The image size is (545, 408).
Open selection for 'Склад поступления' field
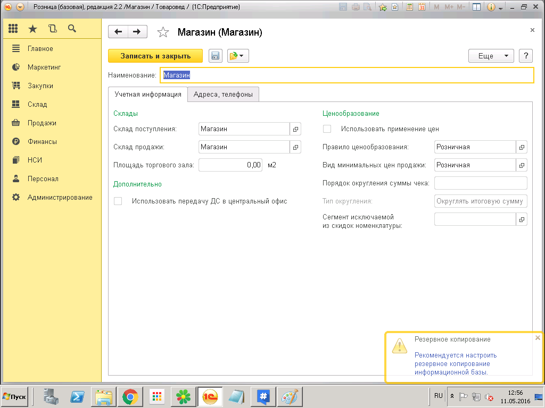click(295, 129)
